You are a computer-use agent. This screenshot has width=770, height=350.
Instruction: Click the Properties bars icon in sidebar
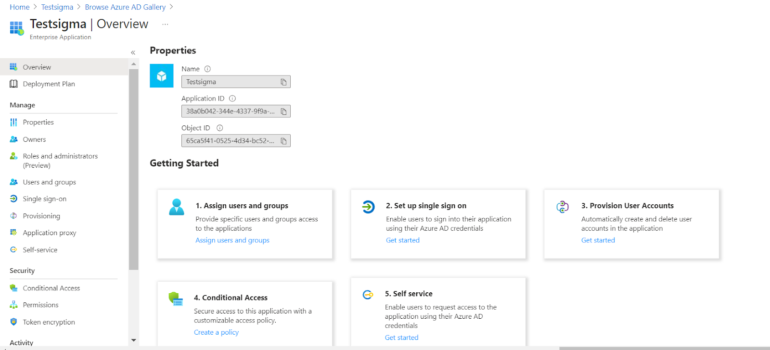[x=13, y=122]
